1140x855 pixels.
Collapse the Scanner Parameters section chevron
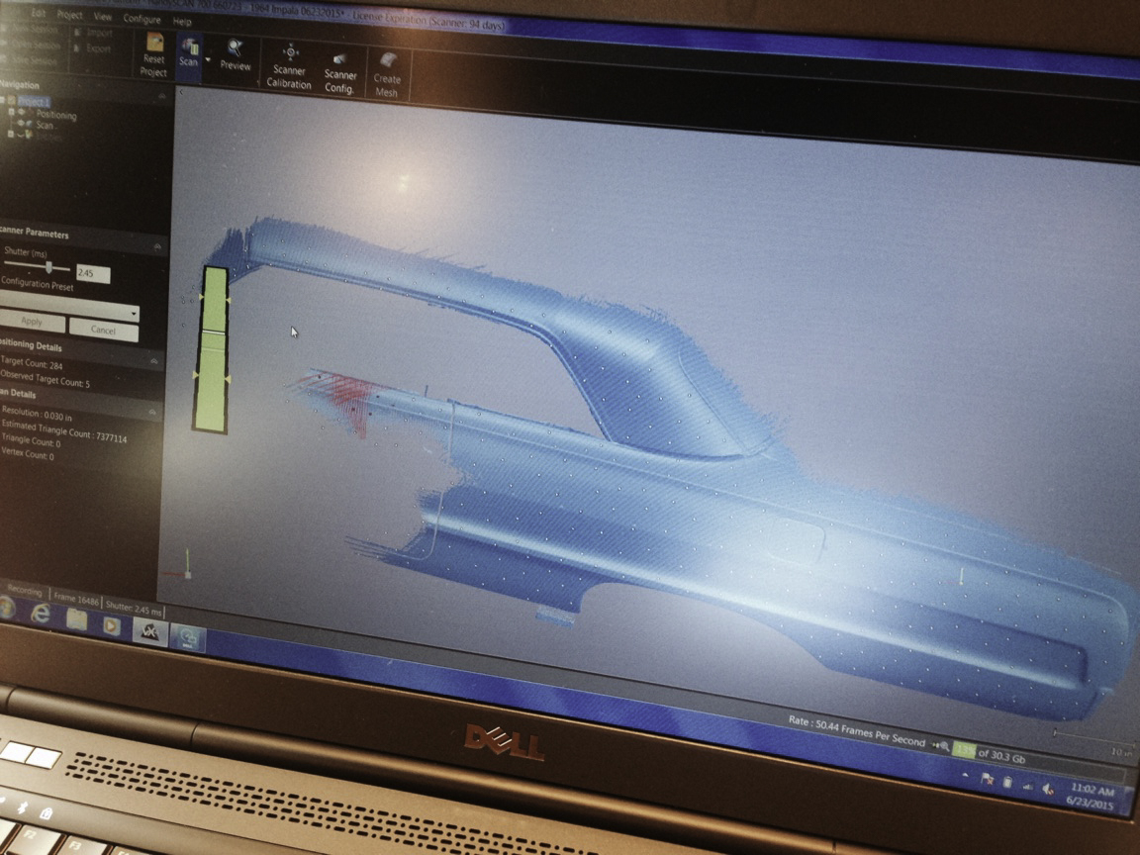157,247
